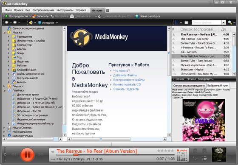Select Виртуальный CD node icon

pos(14,78)
